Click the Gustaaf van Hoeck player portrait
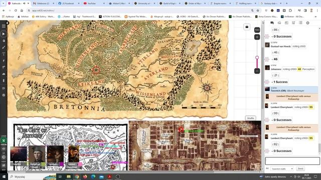The width and height of the screenshot is (321, 180). (37, 154)
